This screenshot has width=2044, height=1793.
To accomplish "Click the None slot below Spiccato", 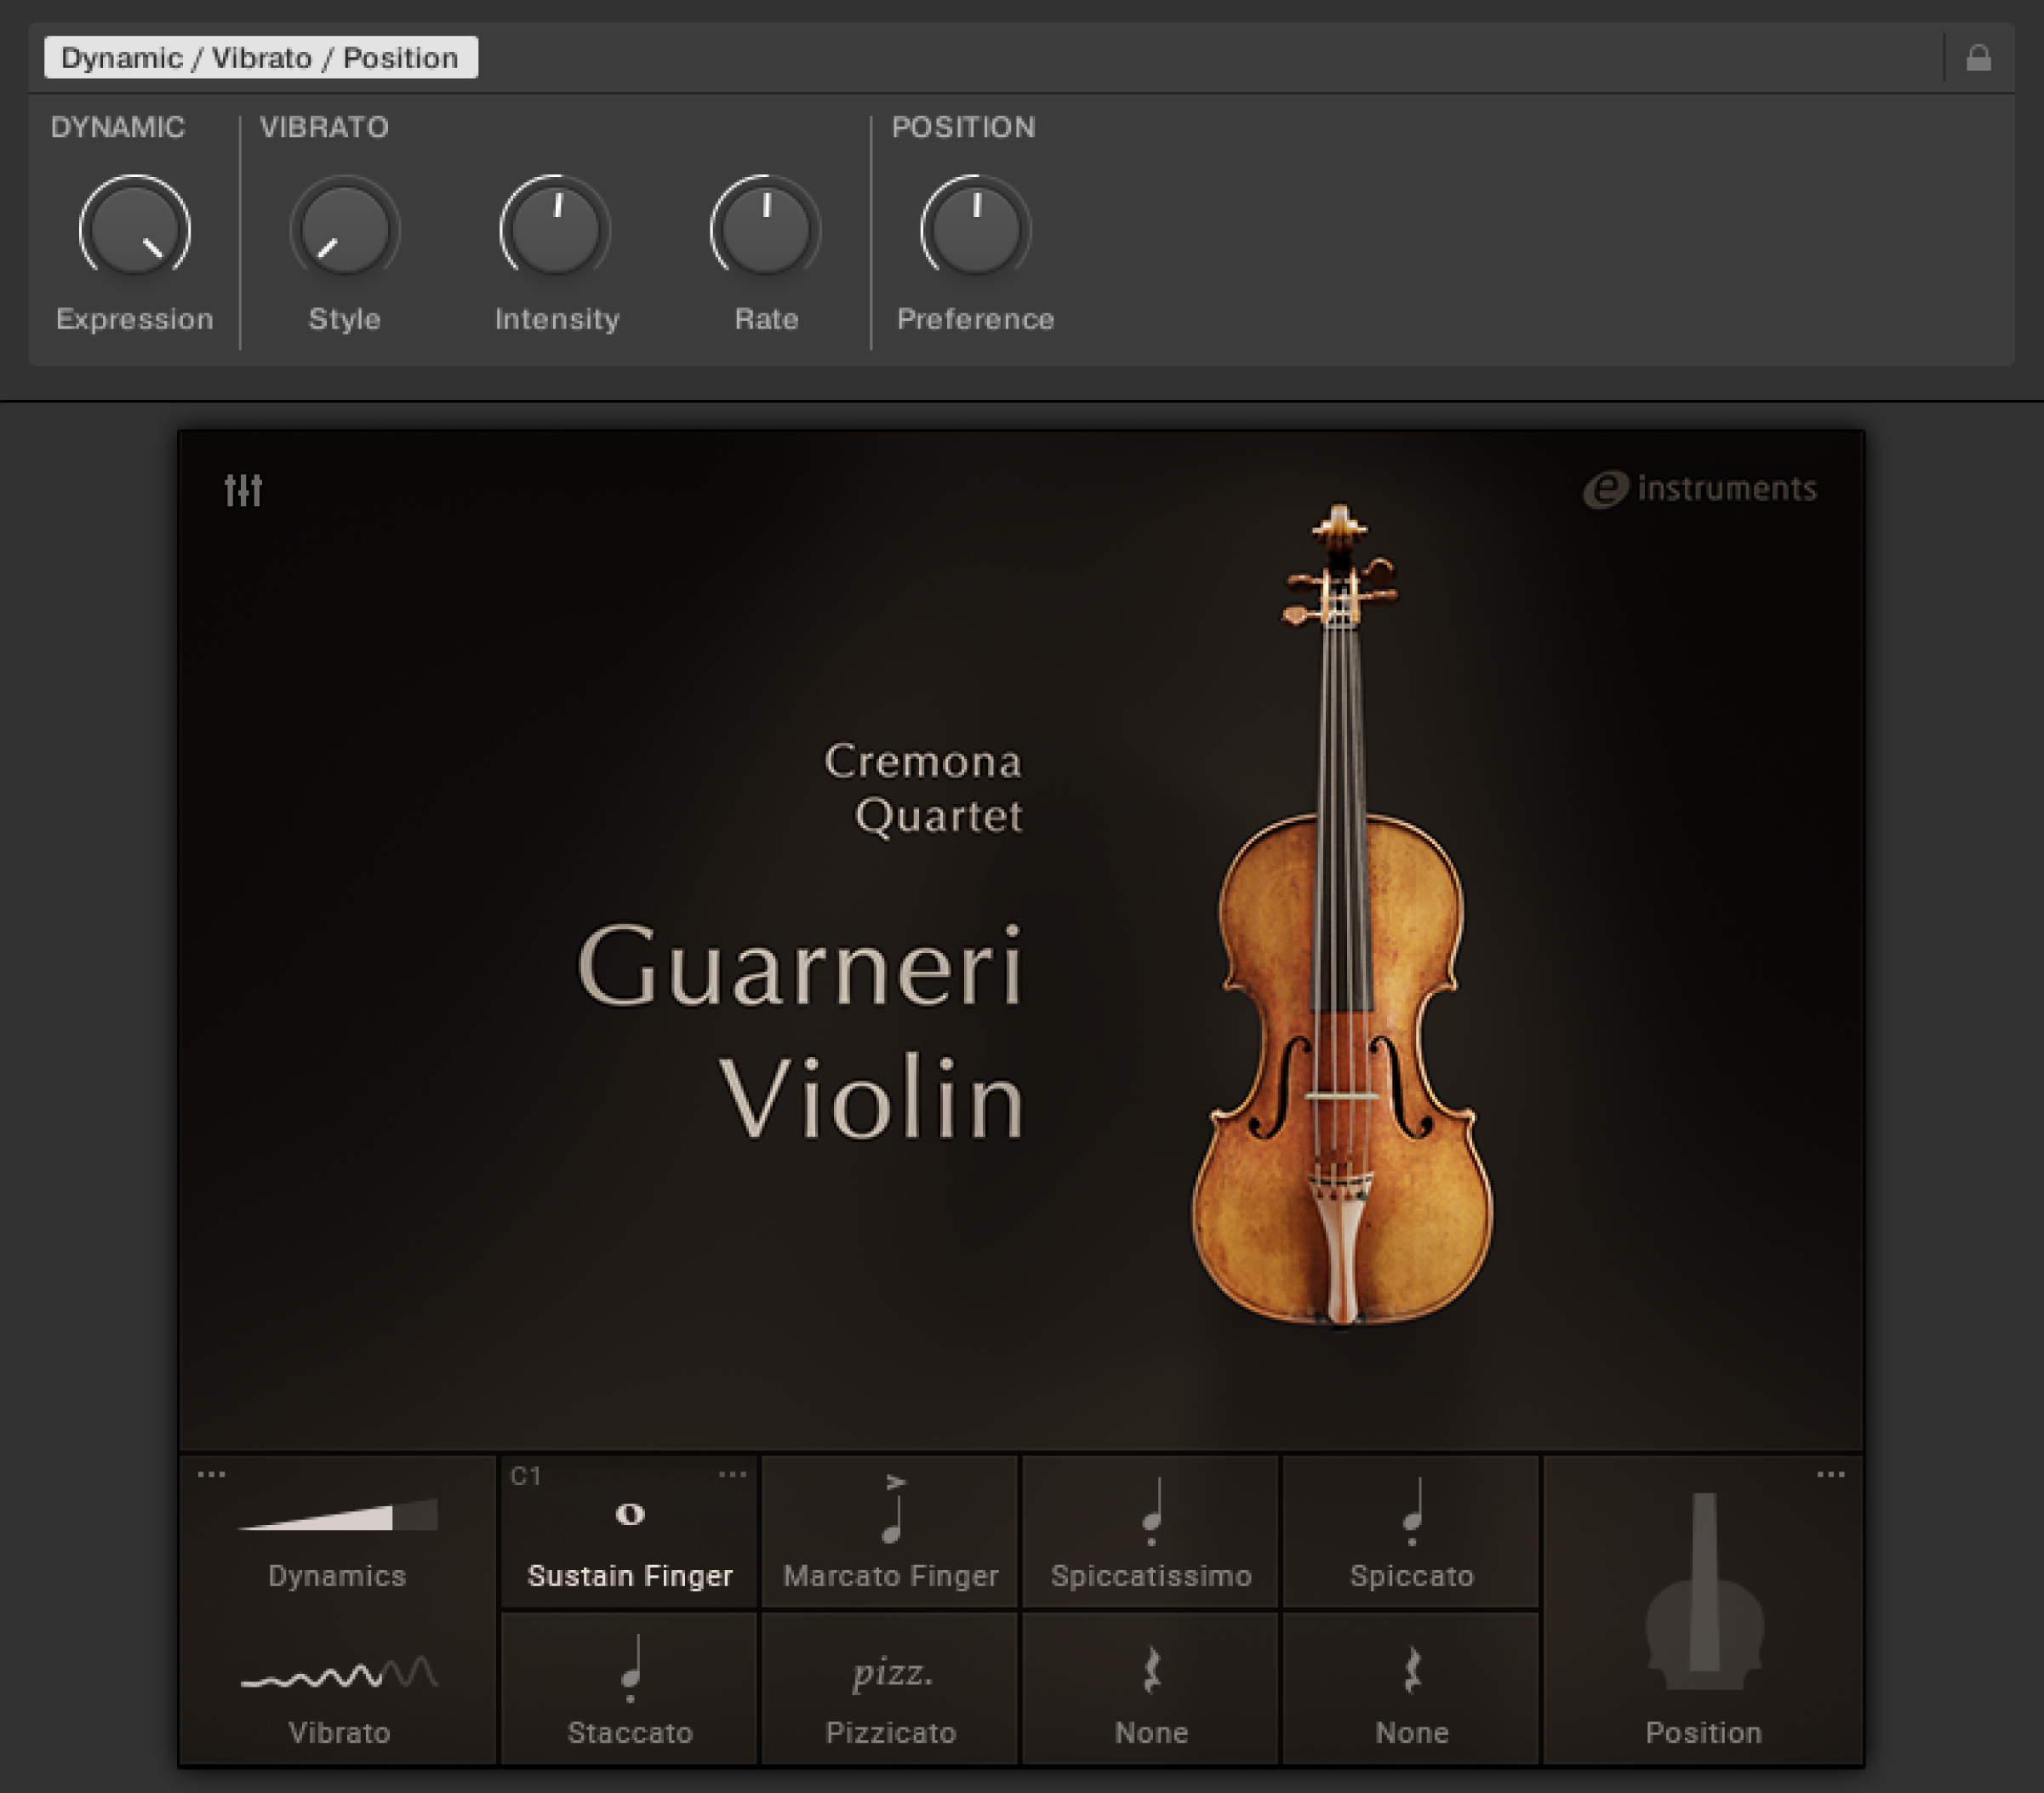I will (x=1411, y=1689).
